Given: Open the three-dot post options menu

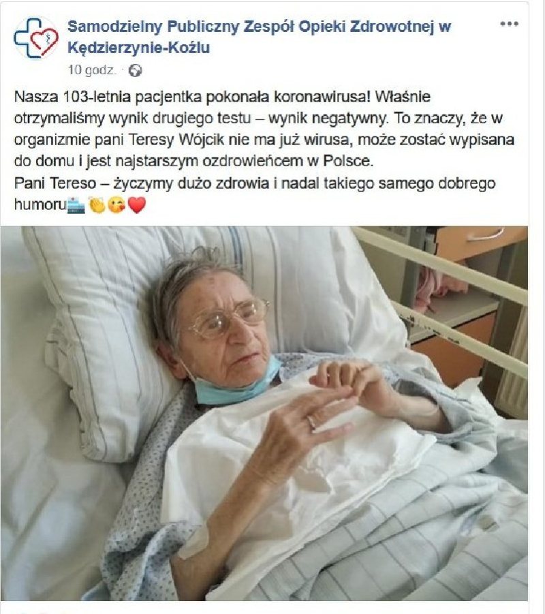Looking at the screenshot, I should coord(510,24).
